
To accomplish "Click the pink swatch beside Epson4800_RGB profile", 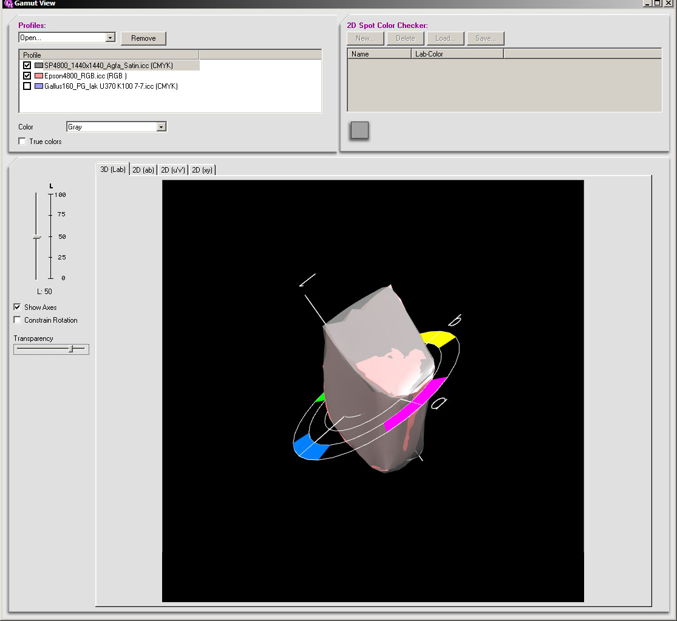I will pos(39,76).
